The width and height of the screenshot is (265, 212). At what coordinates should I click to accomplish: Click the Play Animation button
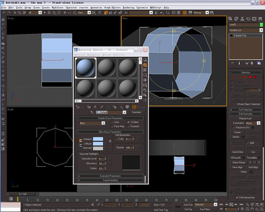click(231, 204)
